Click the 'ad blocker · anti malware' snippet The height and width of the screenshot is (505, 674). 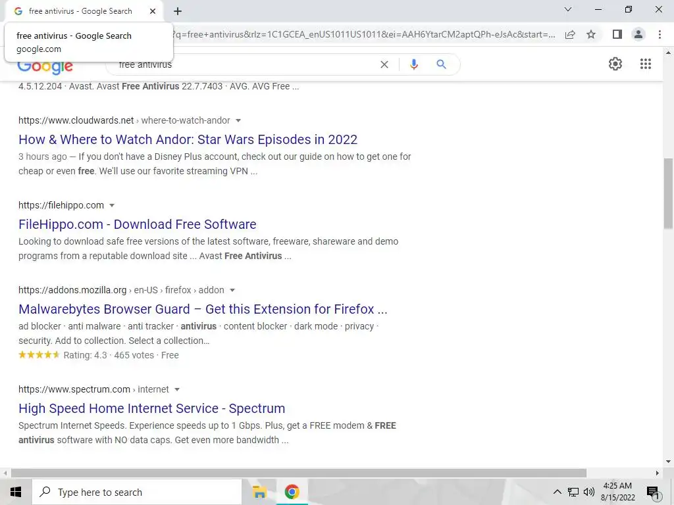click(x=199, y=333)
